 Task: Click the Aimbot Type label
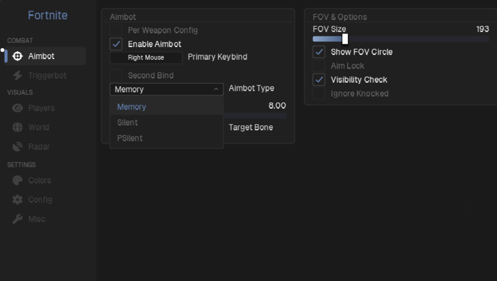252,88
